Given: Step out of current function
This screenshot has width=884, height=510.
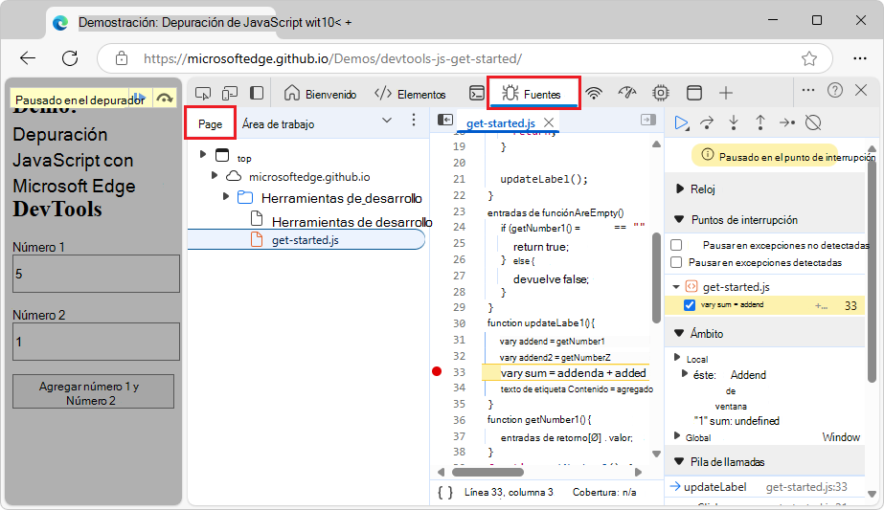Looking at the screenshot, I should click(759, 122).
